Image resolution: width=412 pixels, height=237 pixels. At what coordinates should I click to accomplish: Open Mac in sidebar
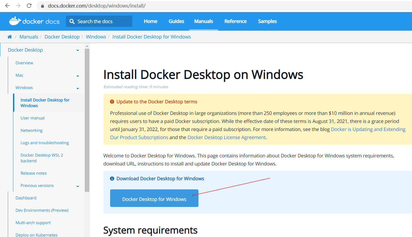[19, 75]
